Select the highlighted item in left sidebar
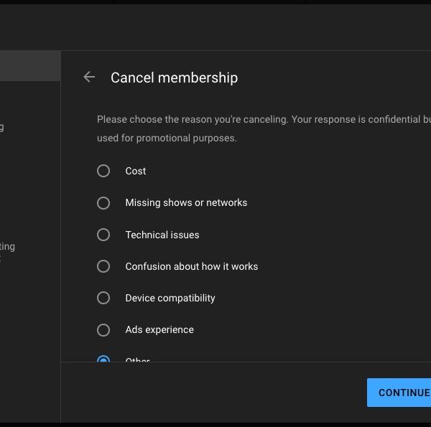This screenshot has height=427, width=431. coord(30,66)
